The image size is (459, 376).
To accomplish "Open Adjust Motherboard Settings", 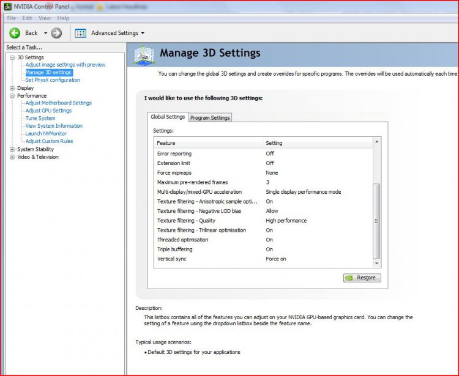I will (x=59, y=103).
